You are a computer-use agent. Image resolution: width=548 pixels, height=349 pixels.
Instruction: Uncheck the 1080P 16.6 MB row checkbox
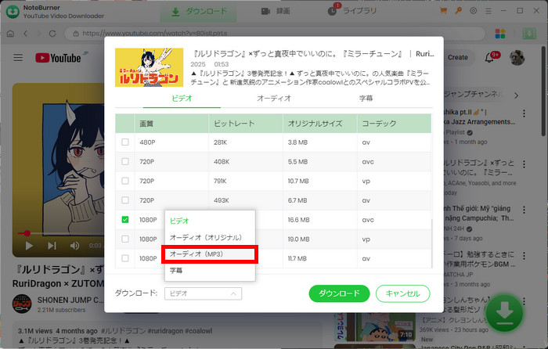click(x=125, y=219)
